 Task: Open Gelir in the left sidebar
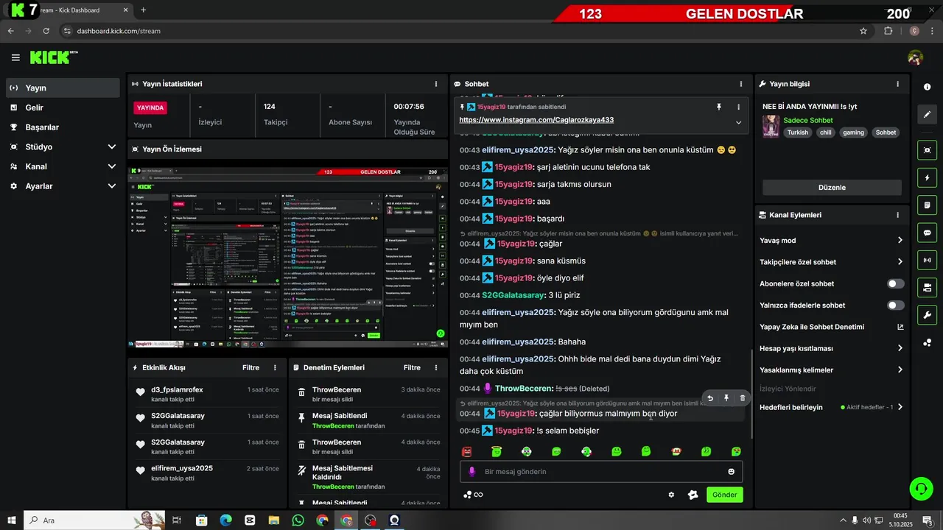click(63, 107)
